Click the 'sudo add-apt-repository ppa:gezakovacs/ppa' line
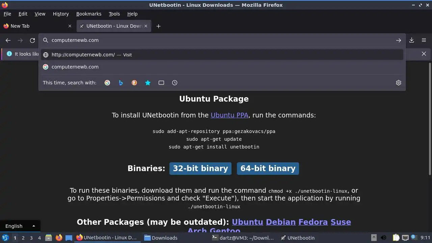Viewport: 432px width, 243px height. 214,131
